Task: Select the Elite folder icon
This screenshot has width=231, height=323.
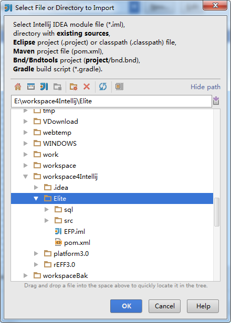Action: click(48, 198)
